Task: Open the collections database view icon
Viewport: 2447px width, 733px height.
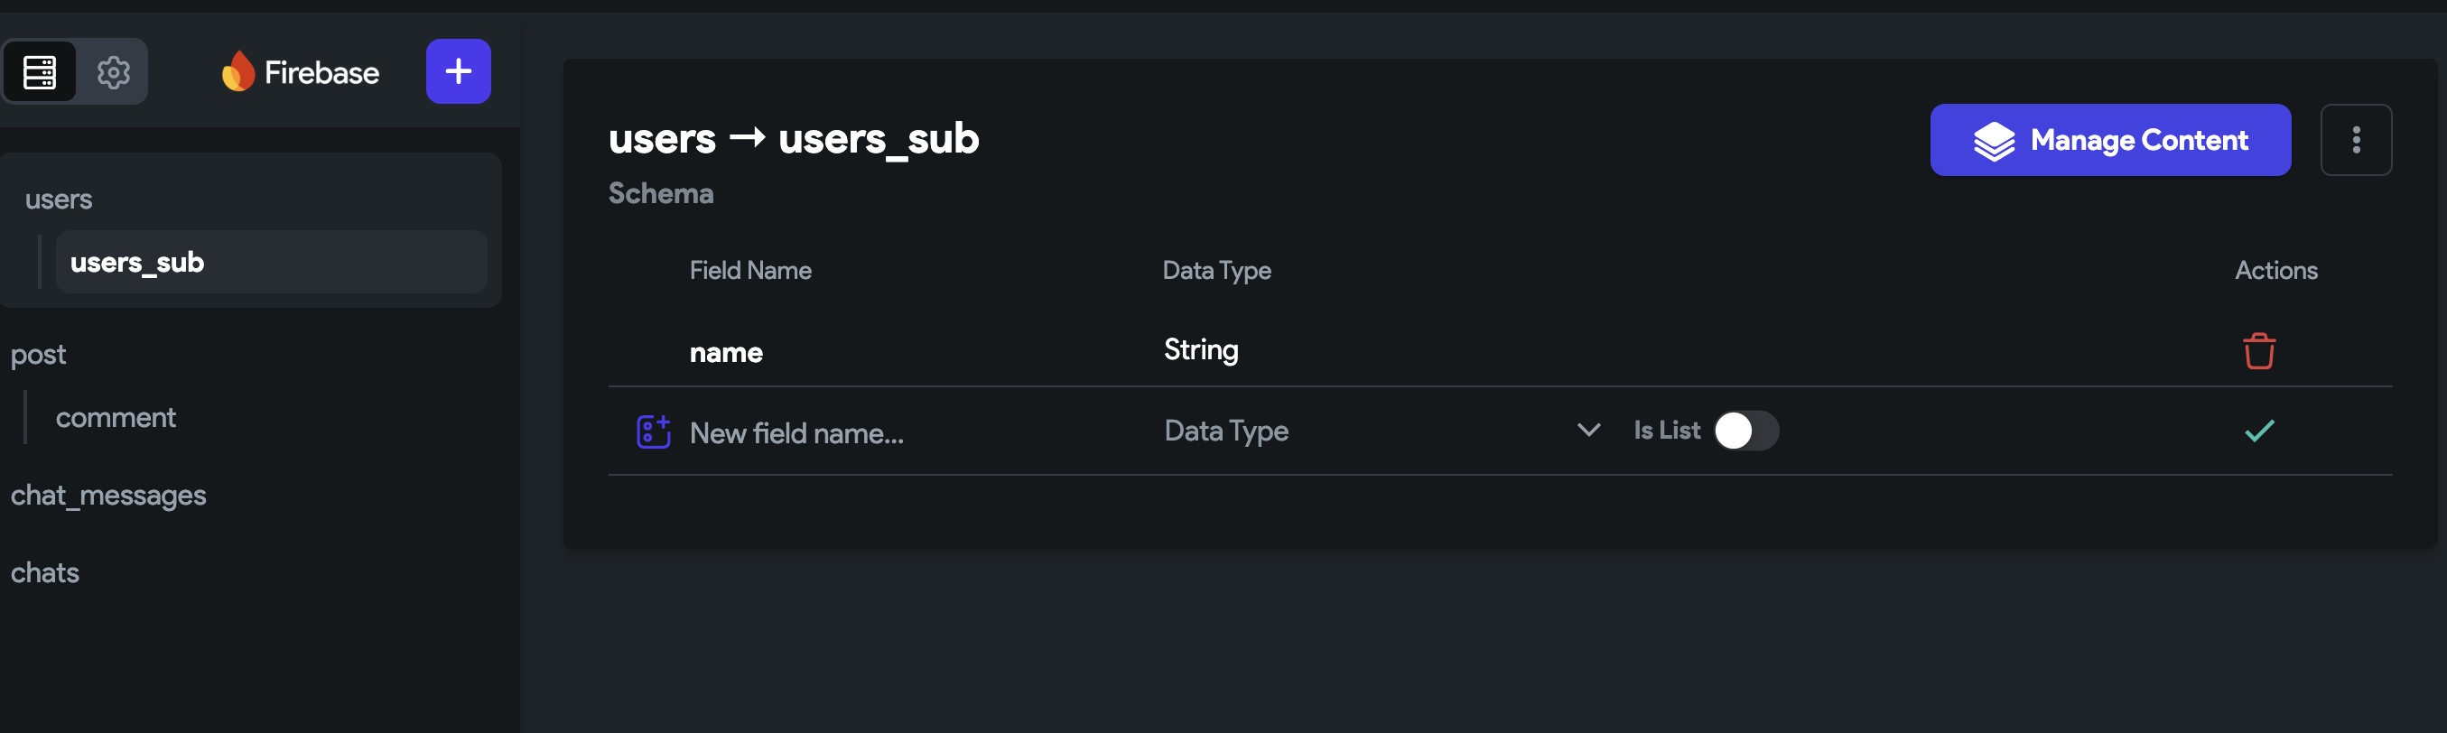Action: coord(39,72)
